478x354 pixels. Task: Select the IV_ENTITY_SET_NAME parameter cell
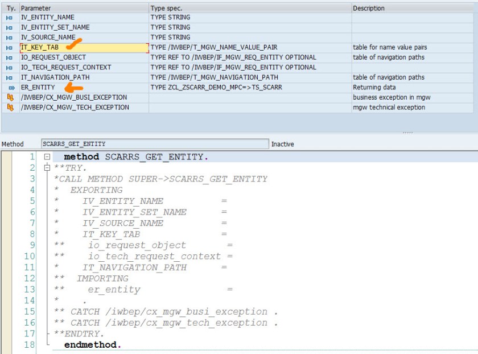(x=84, y=27)
